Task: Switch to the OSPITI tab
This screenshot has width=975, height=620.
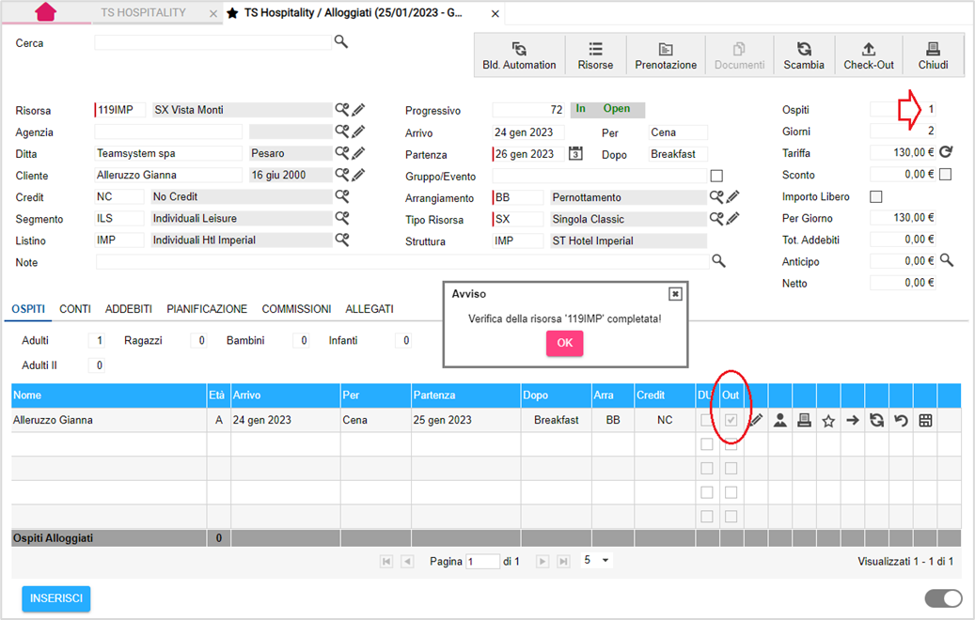Action: click(28, 309)
